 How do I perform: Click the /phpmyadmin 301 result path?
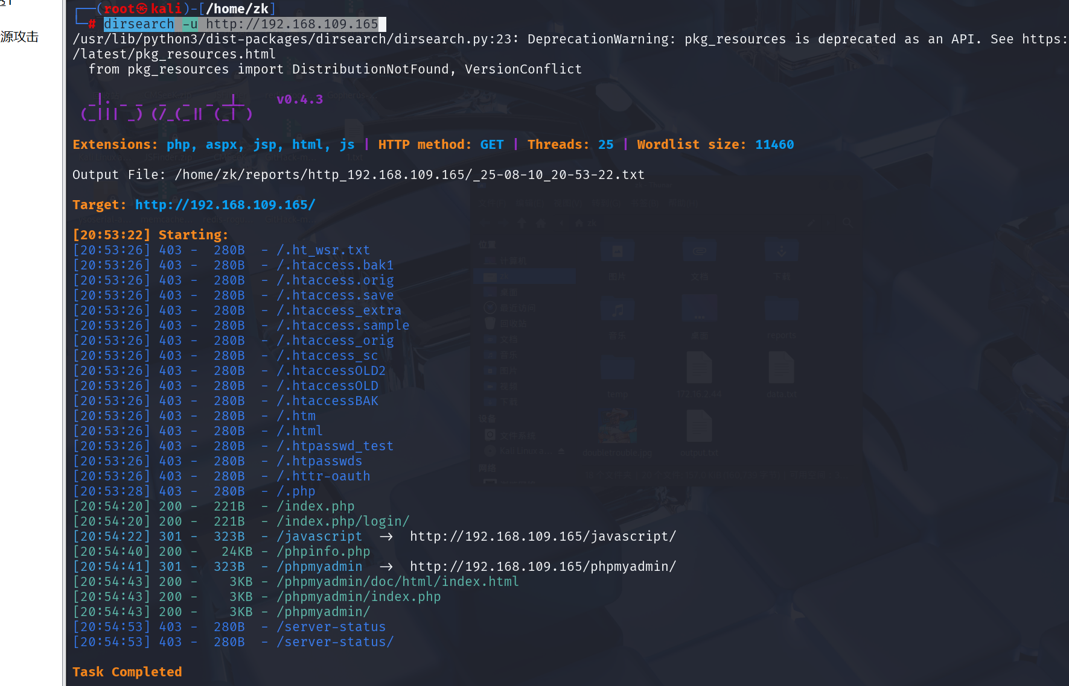point(319,567)
